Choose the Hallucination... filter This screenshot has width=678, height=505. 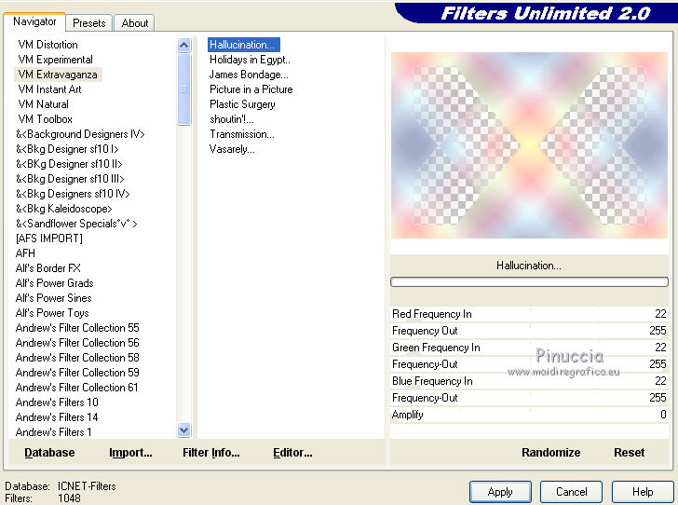pyautogui.click(x=244, y=45)
